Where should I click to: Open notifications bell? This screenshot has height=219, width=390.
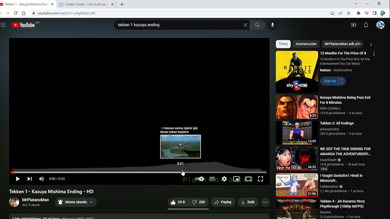coord(366,25)
